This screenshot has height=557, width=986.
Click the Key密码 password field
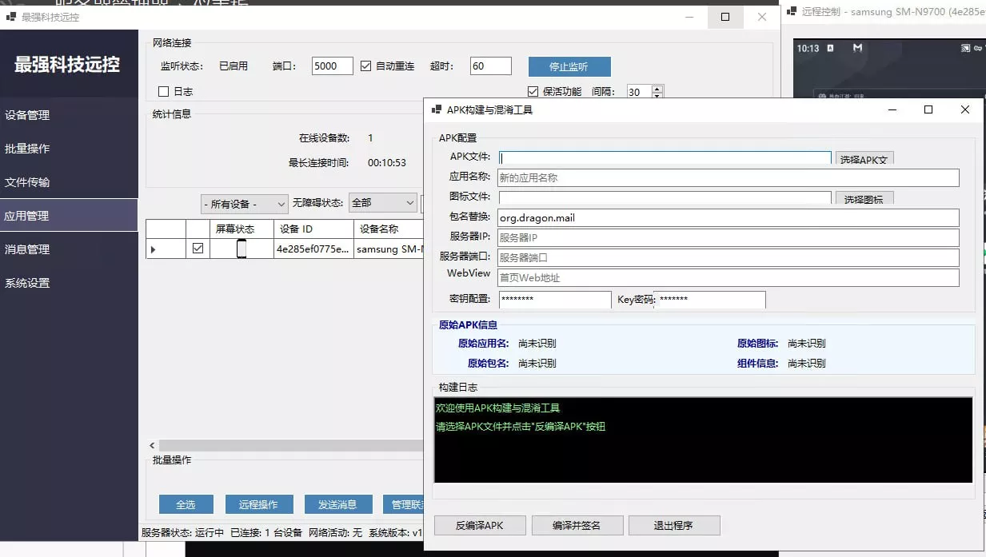pos(709,299)
